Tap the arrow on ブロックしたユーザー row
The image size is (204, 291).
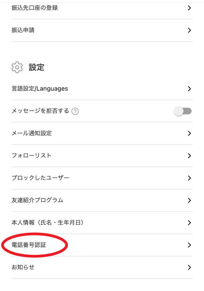click(x=189, y=178)
